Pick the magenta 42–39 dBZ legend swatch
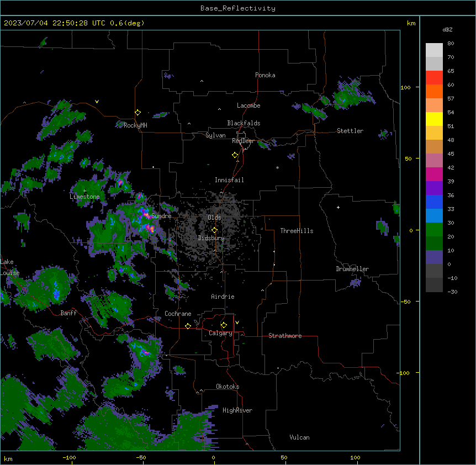Screen dimensions: 476x465 click(x=434, y=174)
